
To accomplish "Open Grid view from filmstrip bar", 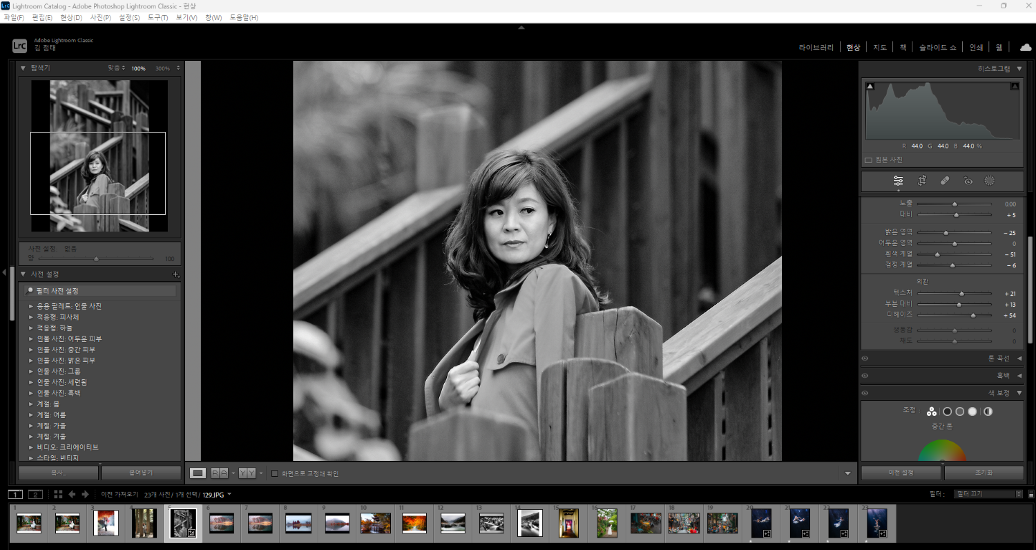I will point(58,494).
